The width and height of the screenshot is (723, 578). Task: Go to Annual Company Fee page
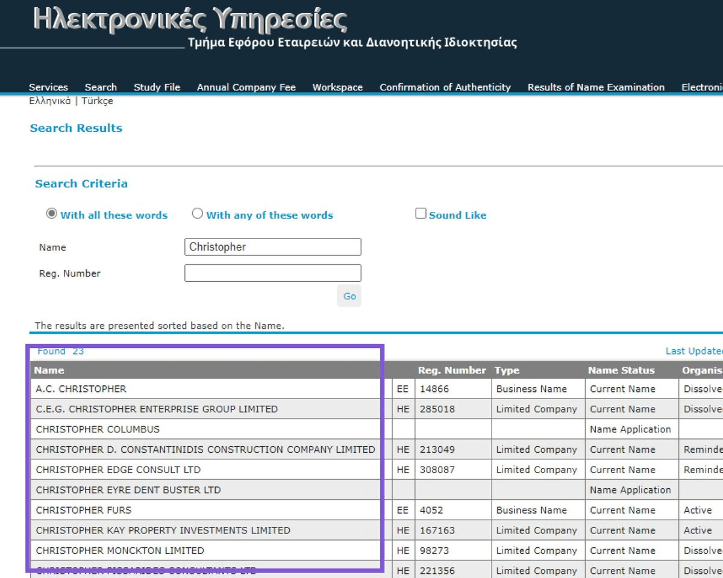pyautogui.click(x=246, y=87)
